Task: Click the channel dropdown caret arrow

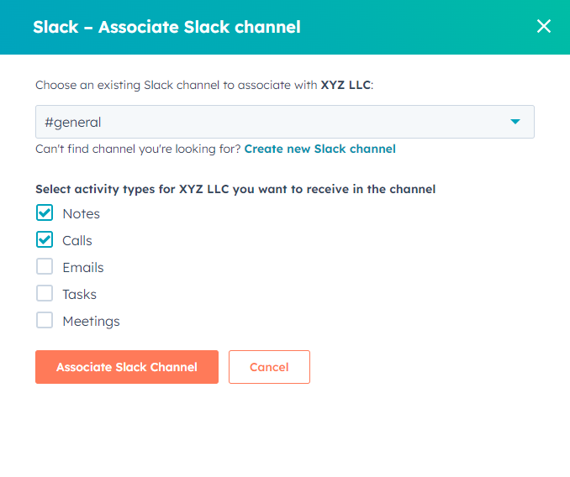Action: 515,123
